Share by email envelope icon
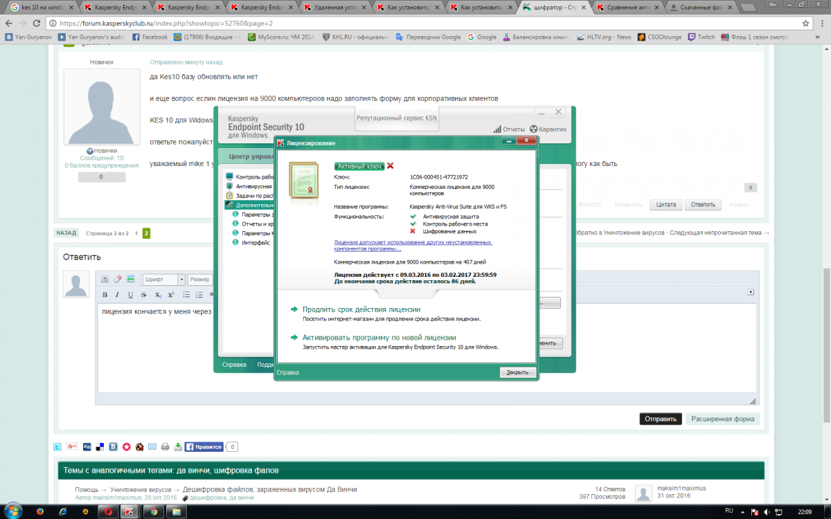This screenshot has width=831, height=519. pyautogui.click(x=152, y=447)
